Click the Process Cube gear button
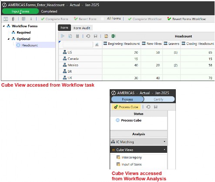215x182 pixels. [126, 107]
